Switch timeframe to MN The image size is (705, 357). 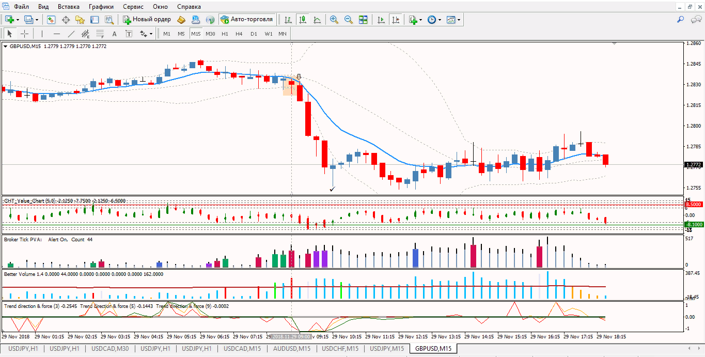283,34
